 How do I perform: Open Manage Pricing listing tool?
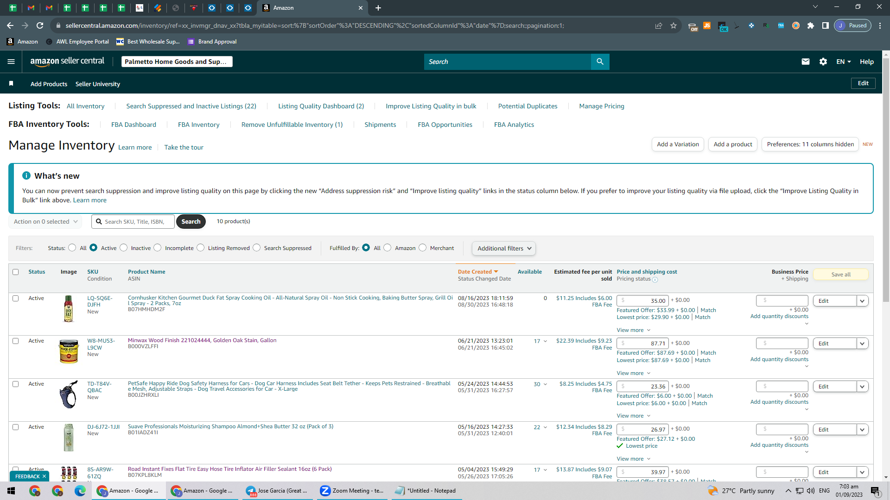coord(602,106)
